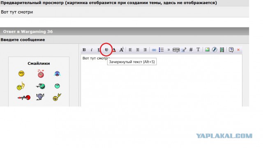Click the 'Смайлики' heading
263x148 pixels.
point(39,63)
